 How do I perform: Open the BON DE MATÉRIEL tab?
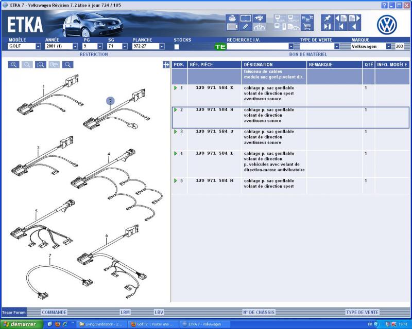pos(308,54)
